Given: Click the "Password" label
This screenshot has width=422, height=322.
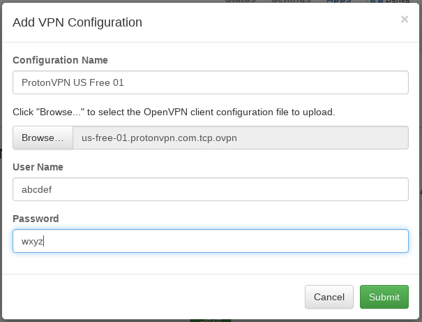Looking at the screenshot, I should pos(36,219).
